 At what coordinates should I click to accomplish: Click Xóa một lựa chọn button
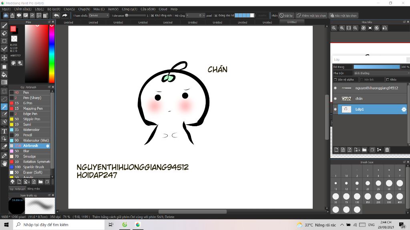coord(343,16)
